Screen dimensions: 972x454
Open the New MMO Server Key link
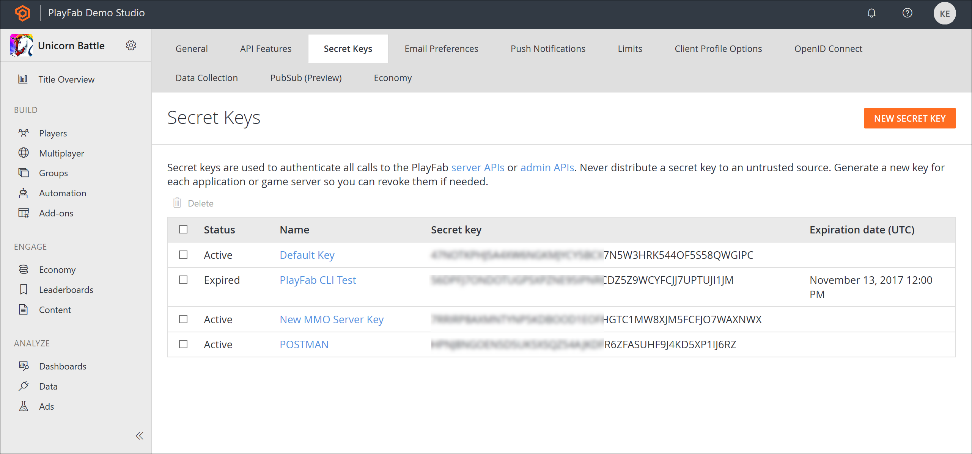point(332,319)
